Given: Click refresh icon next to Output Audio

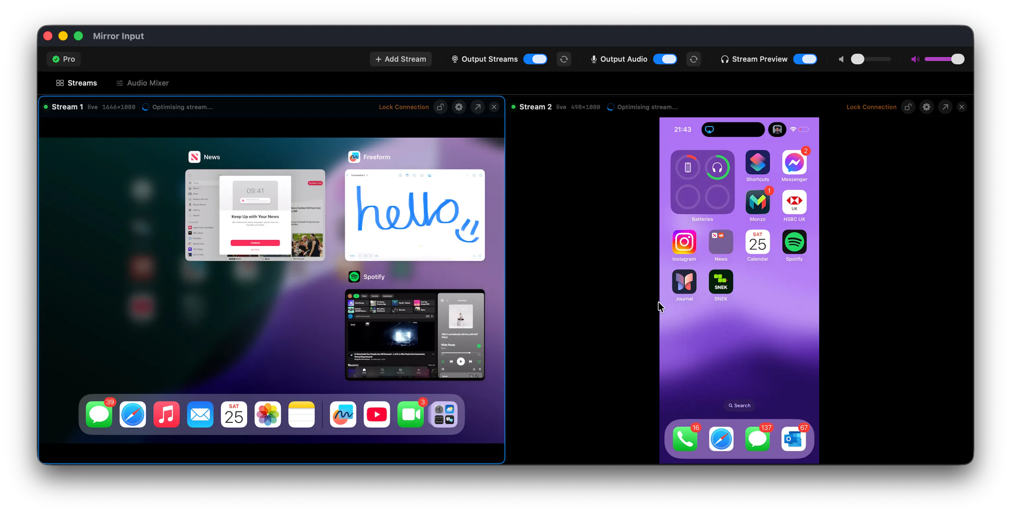Looking at the screenshot, I should pyautogui.click(x=693, y=59).
